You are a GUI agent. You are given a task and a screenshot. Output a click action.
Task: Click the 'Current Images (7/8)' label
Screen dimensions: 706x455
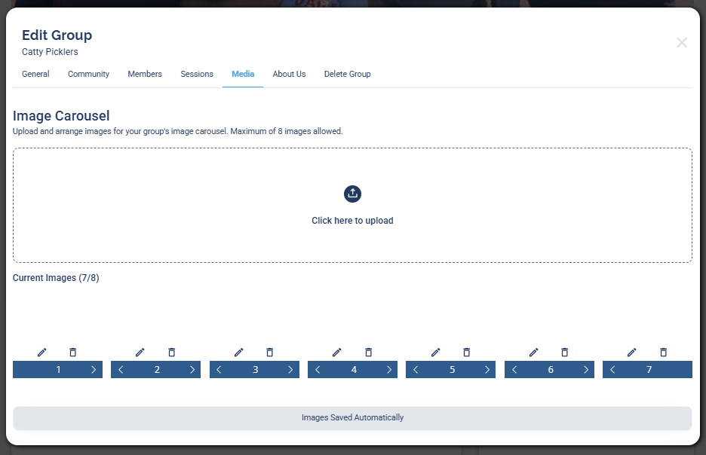click(56, 278)
